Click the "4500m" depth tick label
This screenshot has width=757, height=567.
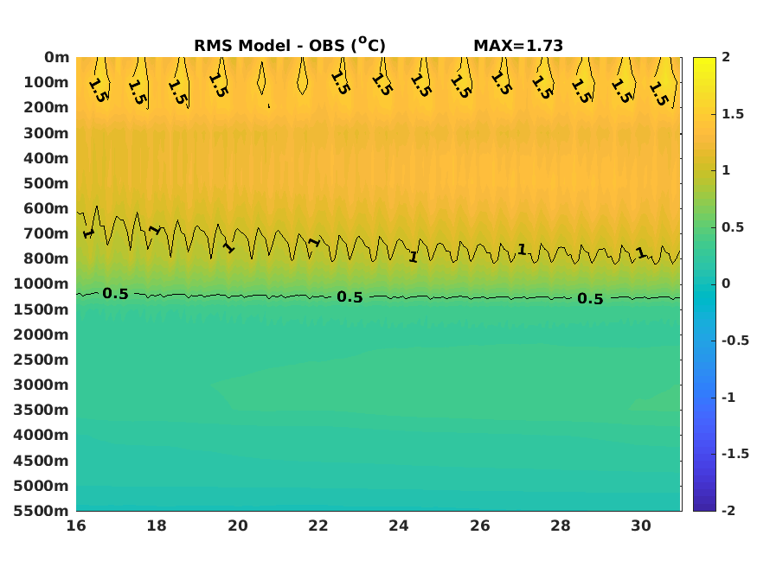(42, 461)
